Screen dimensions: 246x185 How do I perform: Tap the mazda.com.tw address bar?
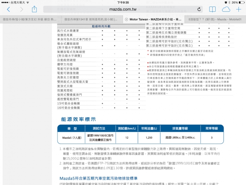coord(123,9)
